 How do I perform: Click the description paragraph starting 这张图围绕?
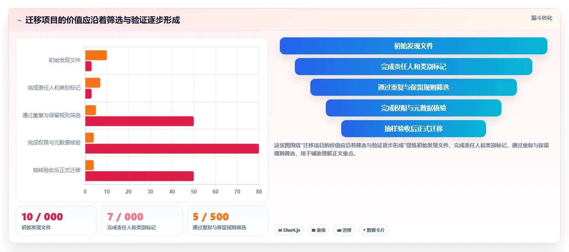[x=412, y=149]
